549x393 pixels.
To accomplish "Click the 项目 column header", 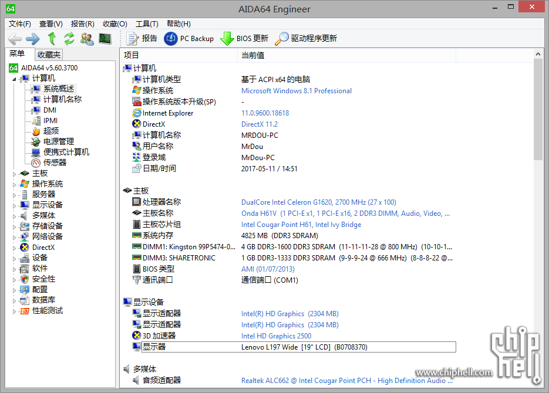I will [179, 55].
